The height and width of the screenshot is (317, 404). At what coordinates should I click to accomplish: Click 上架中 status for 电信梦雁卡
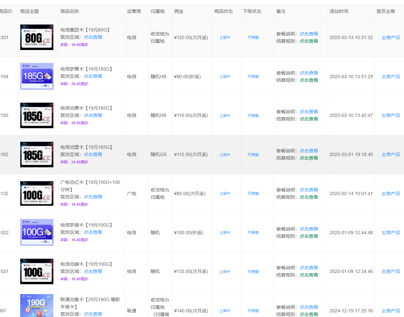[225, 77]
